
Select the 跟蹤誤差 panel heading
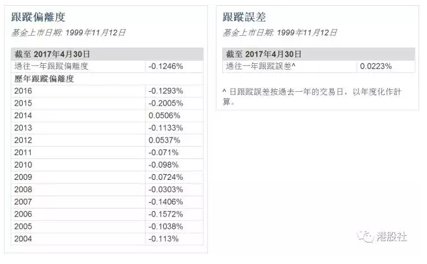[244, 17]
